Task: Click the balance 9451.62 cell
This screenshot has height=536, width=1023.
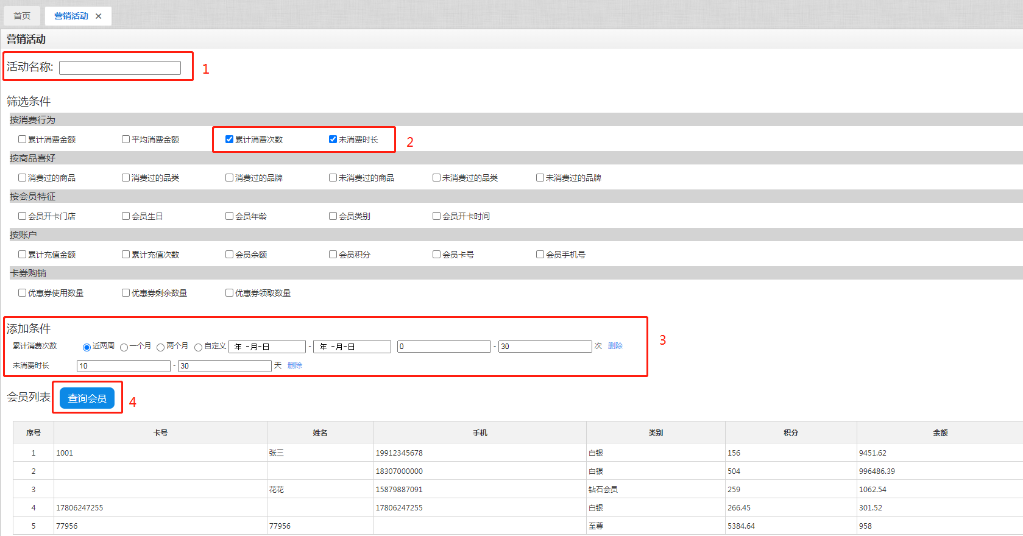Action: coord(940,453)
